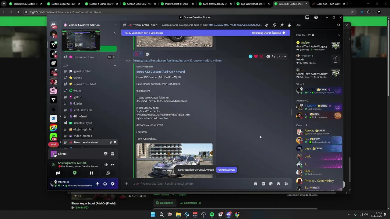Image resolution: width=390 pixels, height=219 pixels.
Task: Open Windows Start menu
Action: tap(153, 214)
